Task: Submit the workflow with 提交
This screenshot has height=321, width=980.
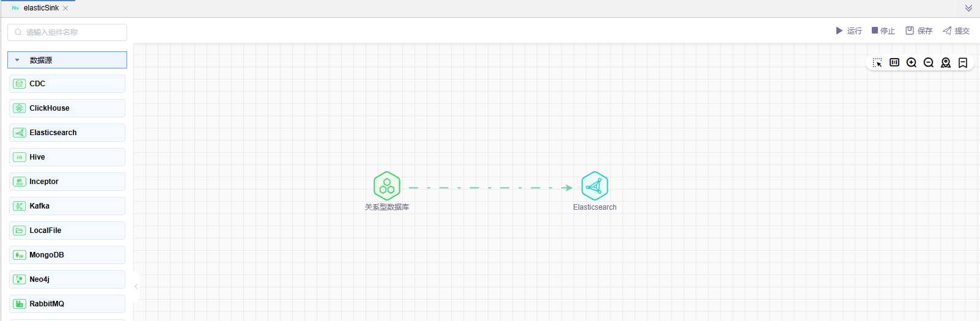Action: coord(956,31)
